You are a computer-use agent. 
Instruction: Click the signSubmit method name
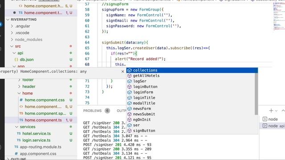(113, 43)
